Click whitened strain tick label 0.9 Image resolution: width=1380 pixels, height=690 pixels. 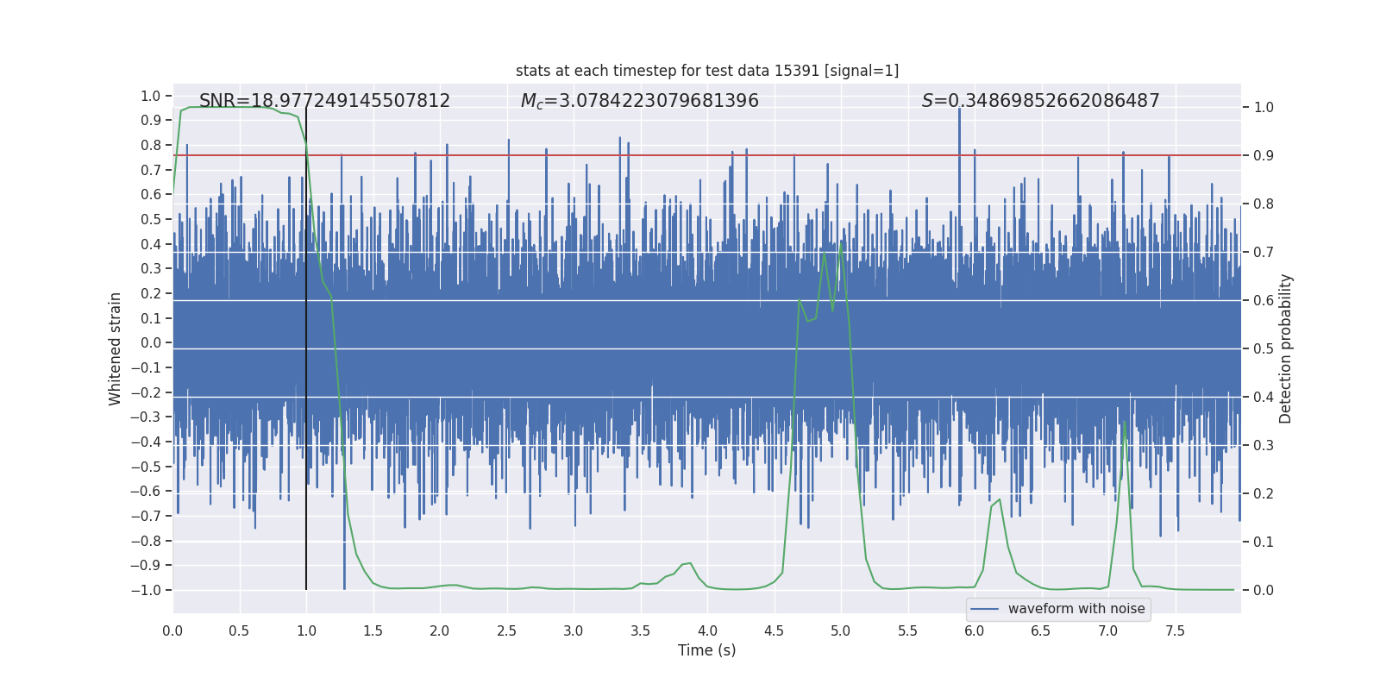(x=151, y=121)
